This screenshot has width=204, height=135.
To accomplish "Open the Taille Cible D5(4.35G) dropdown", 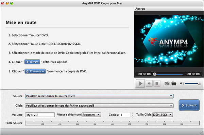I will (163, 115).
